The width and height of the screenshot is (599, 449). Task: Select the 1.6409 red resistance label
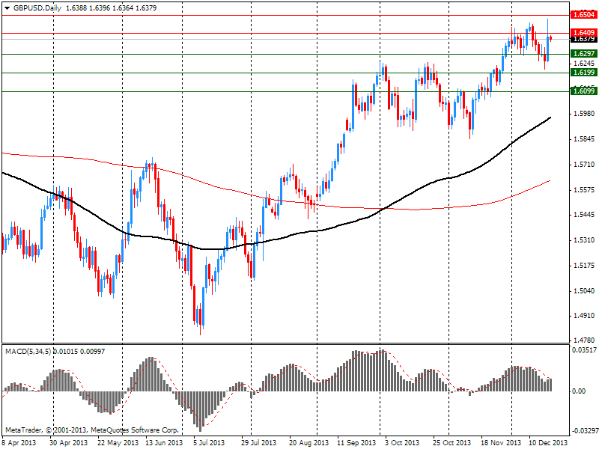pos(584,32)
